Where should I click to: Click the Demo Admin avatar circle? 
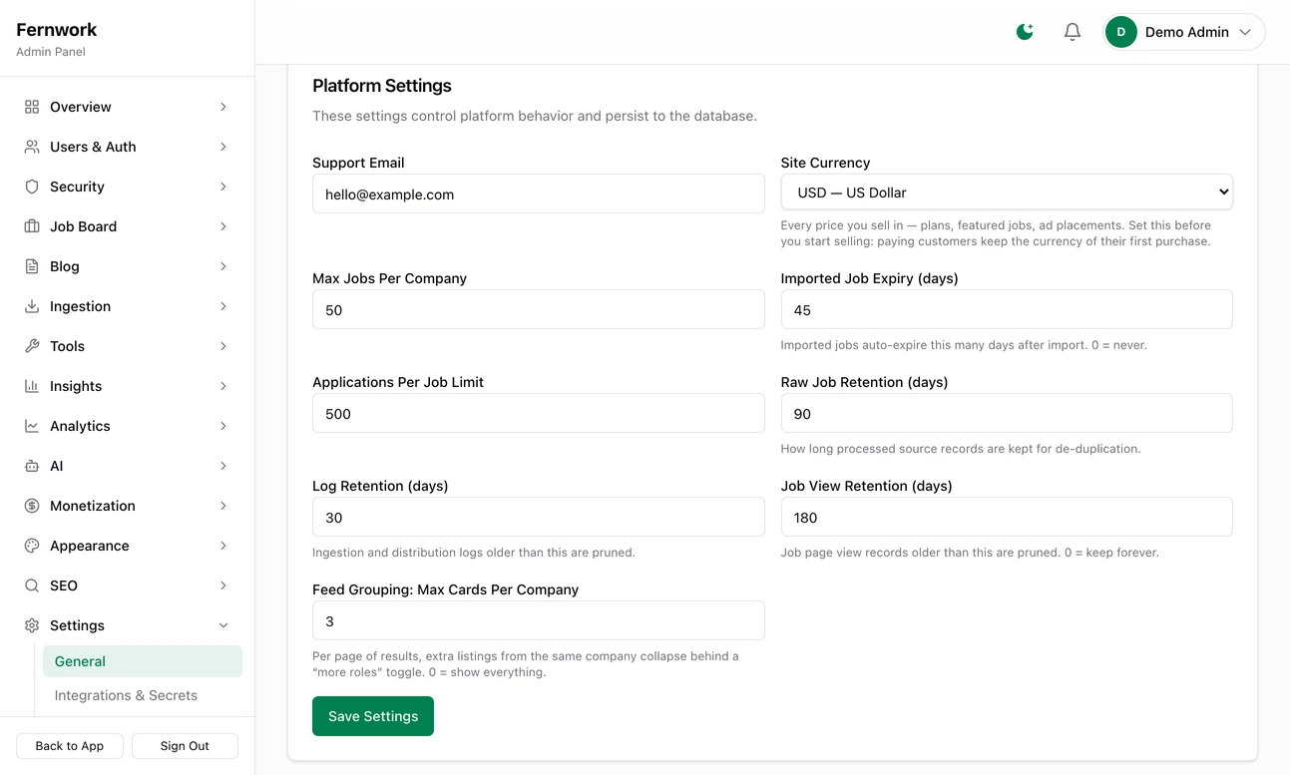[1121, 32]
